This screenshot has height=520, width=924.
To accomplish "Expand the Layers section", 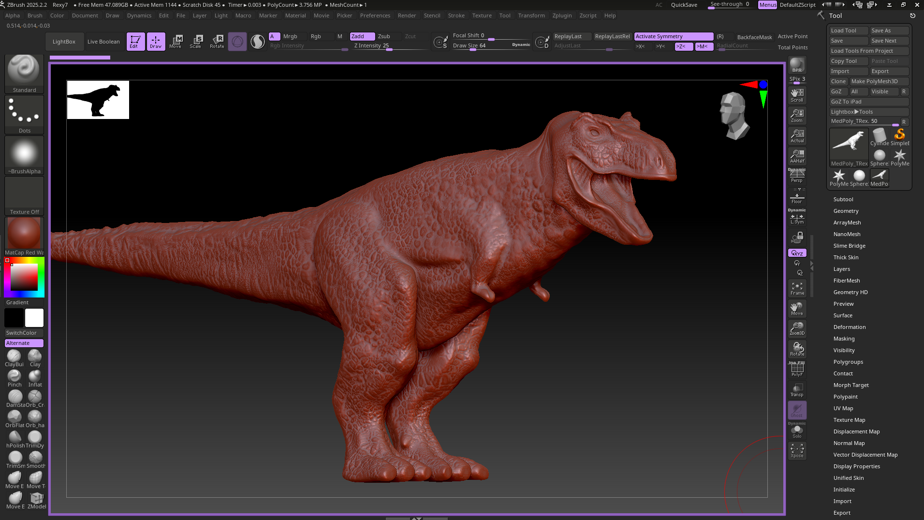I will (841, 269).
